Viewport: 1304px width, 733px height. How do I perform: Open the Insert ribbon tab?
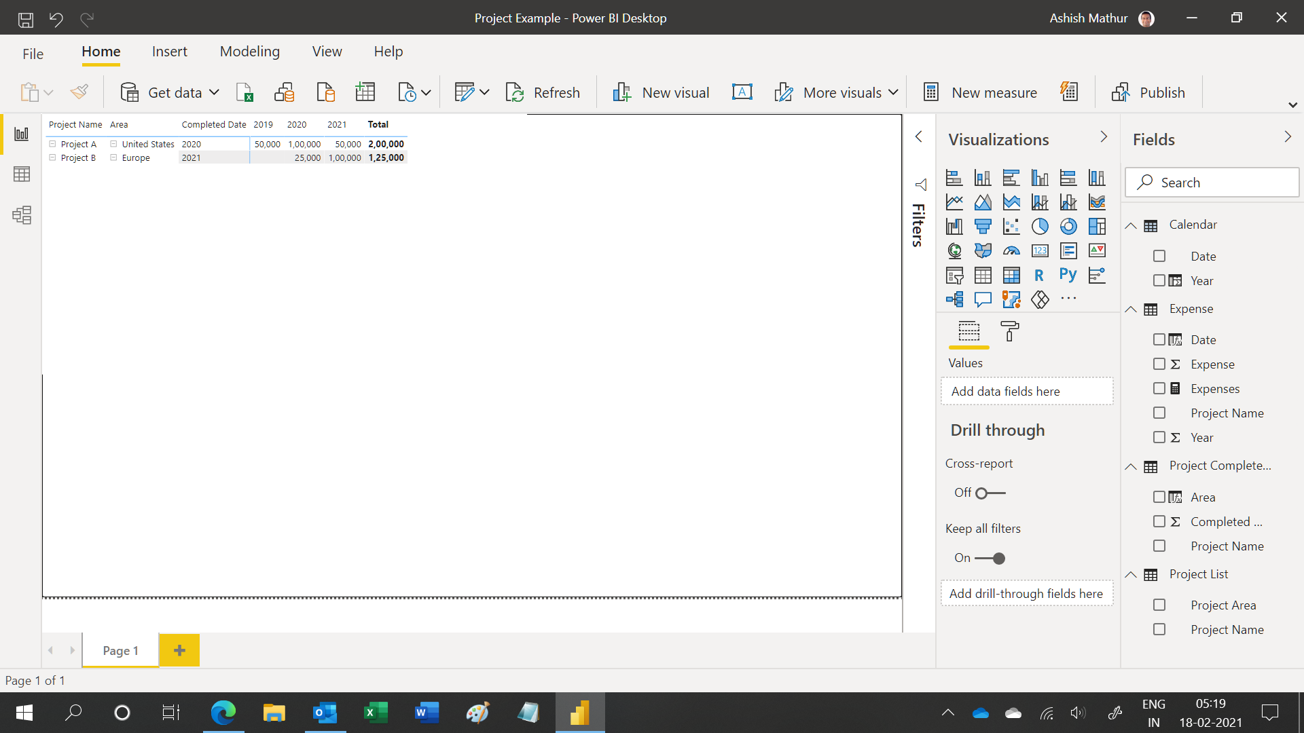pyautogui.click(x=170, y=52)
